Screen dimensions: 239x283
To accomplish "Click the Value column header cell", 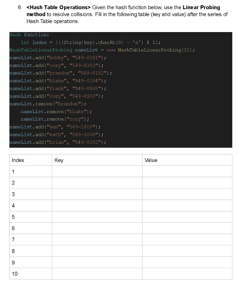I will coord(187,160).
